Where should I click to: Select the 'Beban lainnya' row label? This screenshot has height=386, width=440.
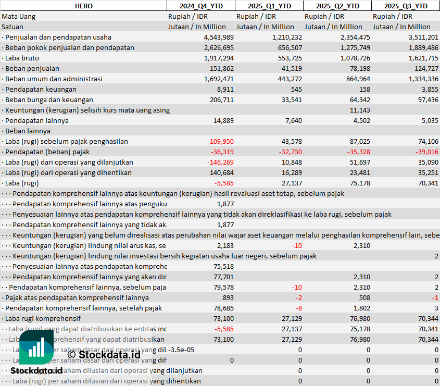26,131
